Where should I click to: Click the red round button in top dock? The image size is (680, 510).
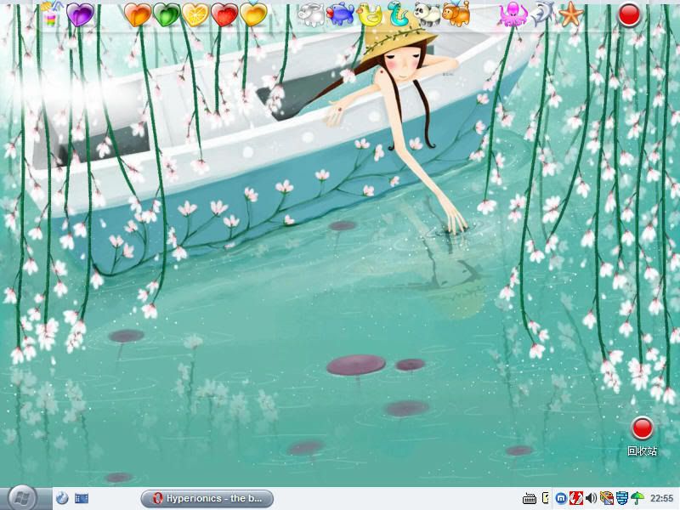click(x=629, y=14)
